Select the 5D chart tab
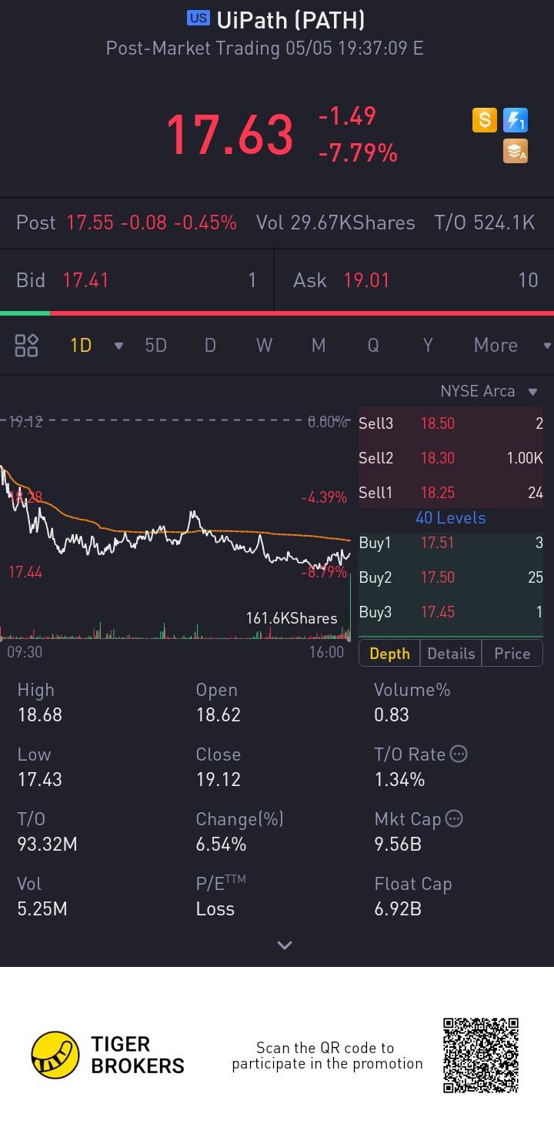The height and width of the screenshot is (1144, 554). [156, 345]
